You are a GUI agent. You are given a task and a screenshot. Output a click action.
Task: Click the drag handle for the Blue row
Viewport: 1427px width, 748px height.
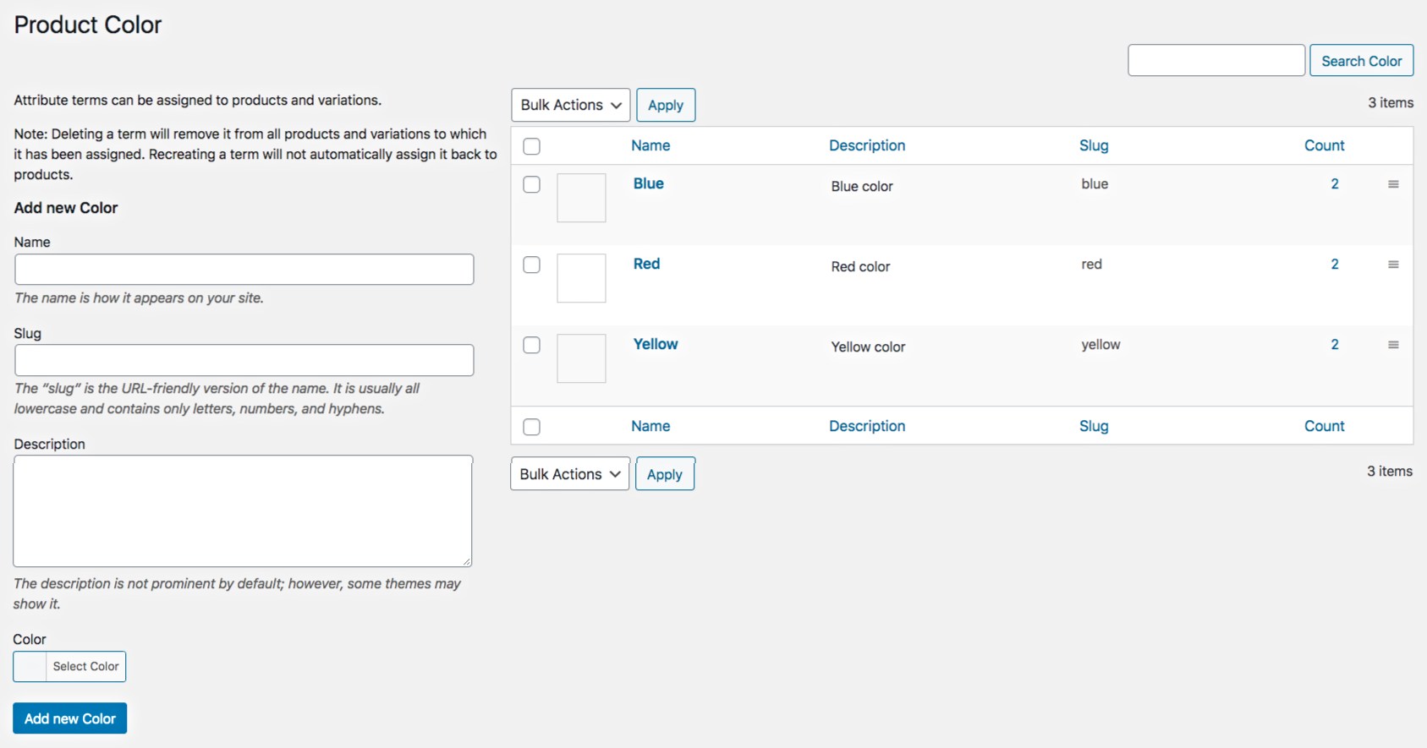point(1393,184)
